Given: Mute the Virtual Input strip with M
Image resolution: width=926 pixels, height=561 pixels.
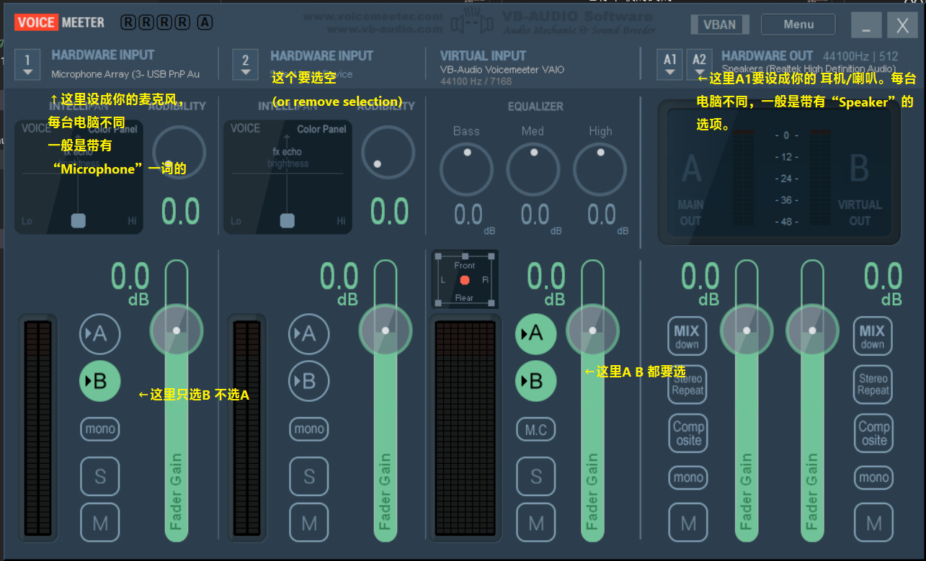Looking at the screenshot, I should pyautogui.click(x=535, y=523).
